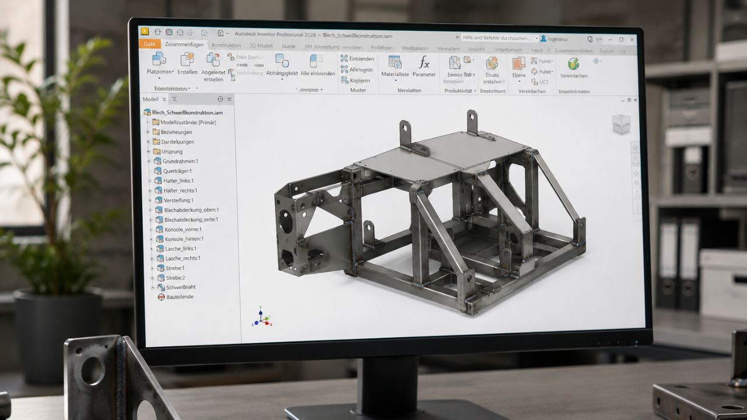Click the Ersatz erstellen icon
747x420 pixels.
point(492,63)
